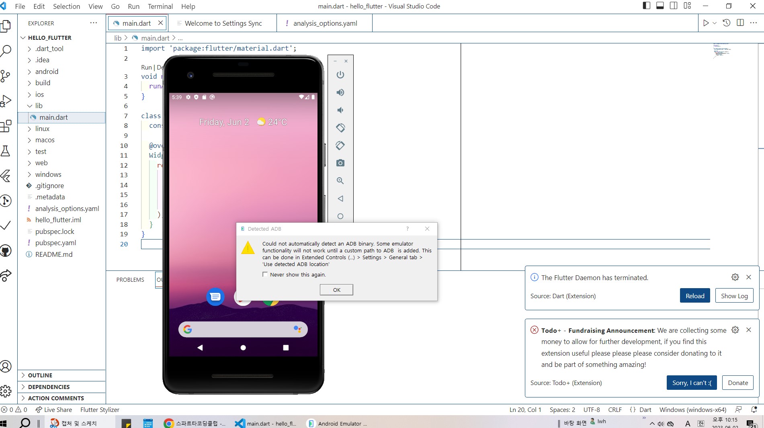Open the Testing flask view
764x428 pixels.
(x=6, y=151)
